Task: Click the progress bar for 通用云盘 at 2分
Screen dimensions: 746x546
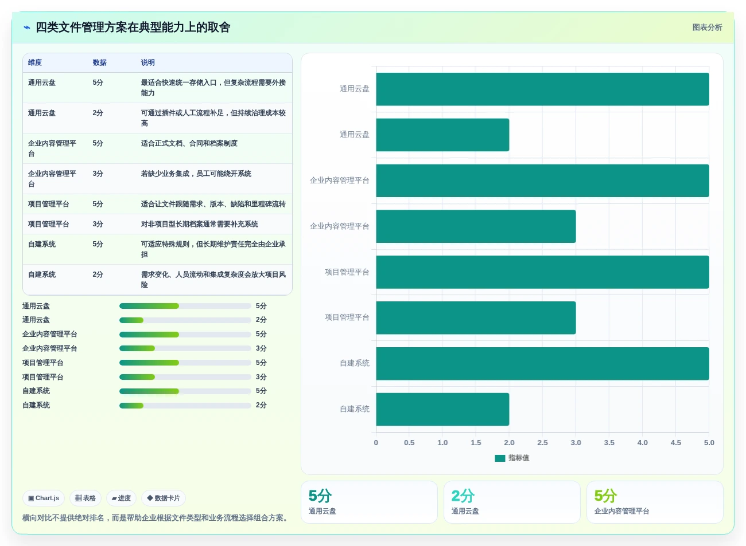Action: 185,320
